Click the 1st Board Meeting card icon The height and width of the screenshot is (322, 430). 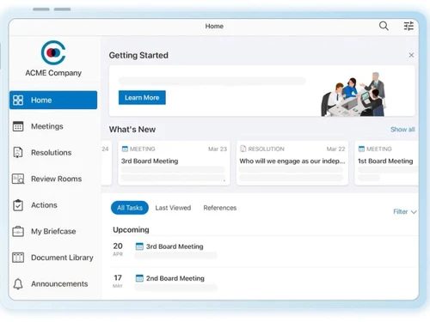361,149
